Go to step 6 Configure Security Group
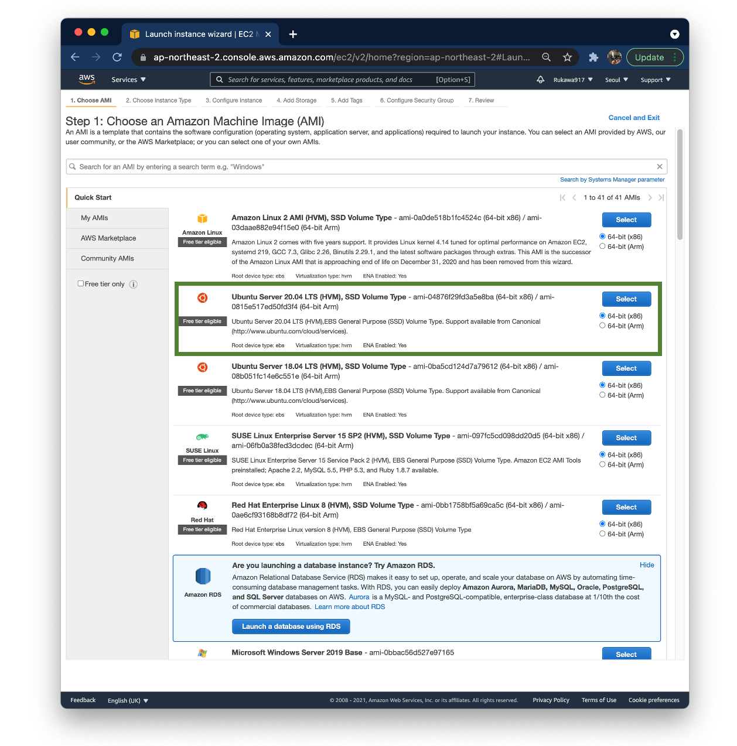 (x=417, y=101)
